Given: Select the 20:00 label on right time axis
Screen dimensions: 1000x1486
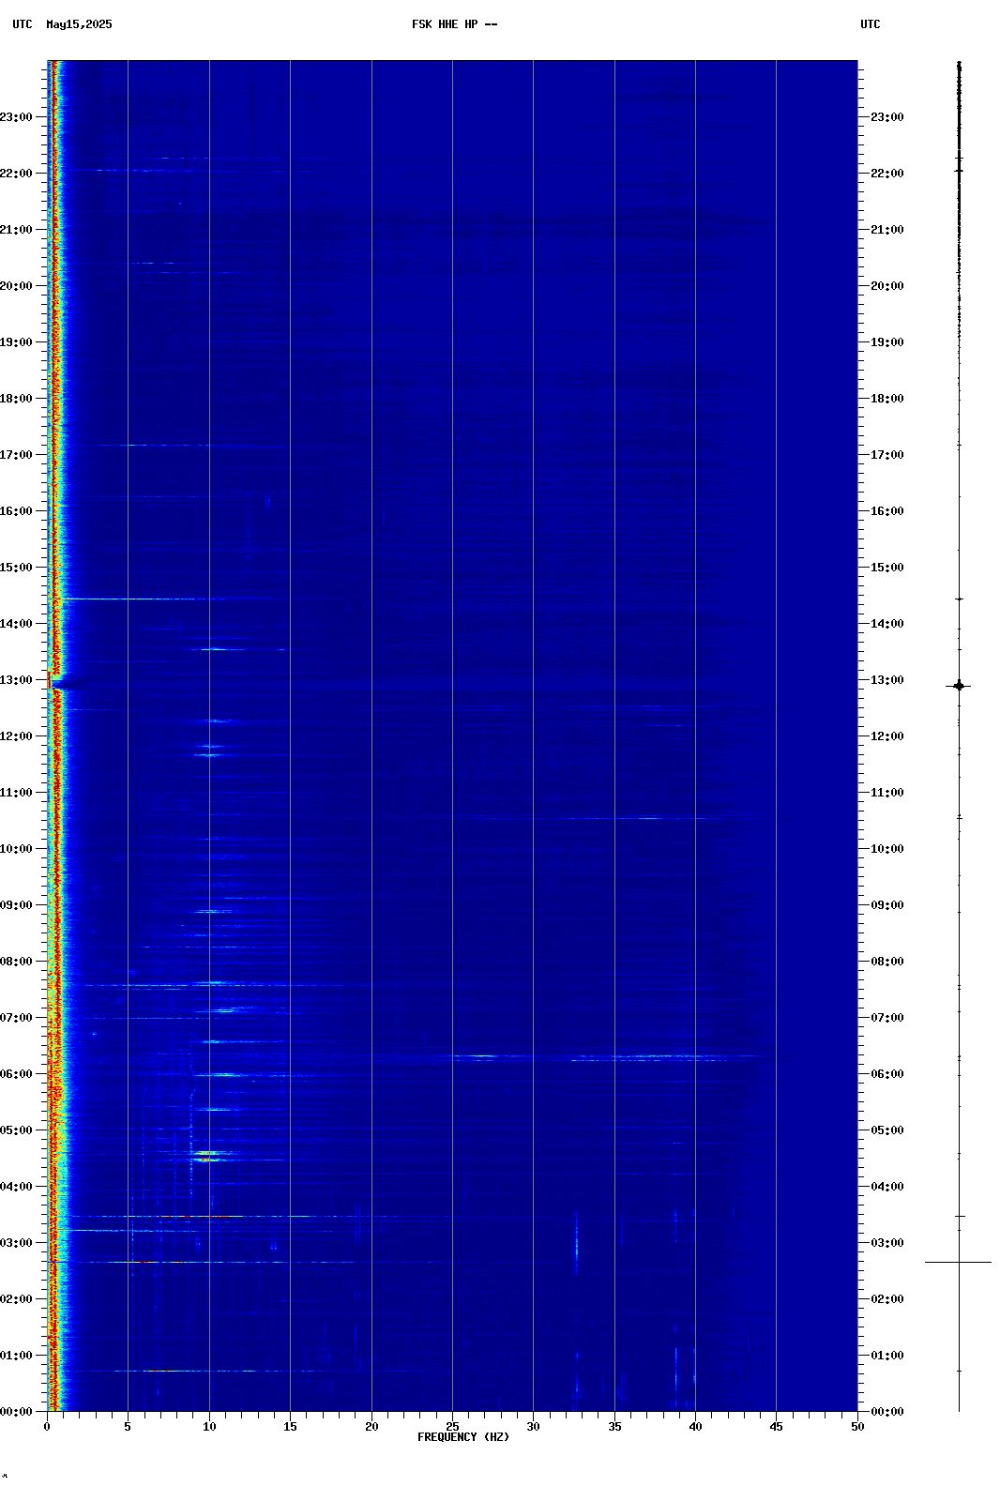Looking at the screenshot, I should (886, 286).
